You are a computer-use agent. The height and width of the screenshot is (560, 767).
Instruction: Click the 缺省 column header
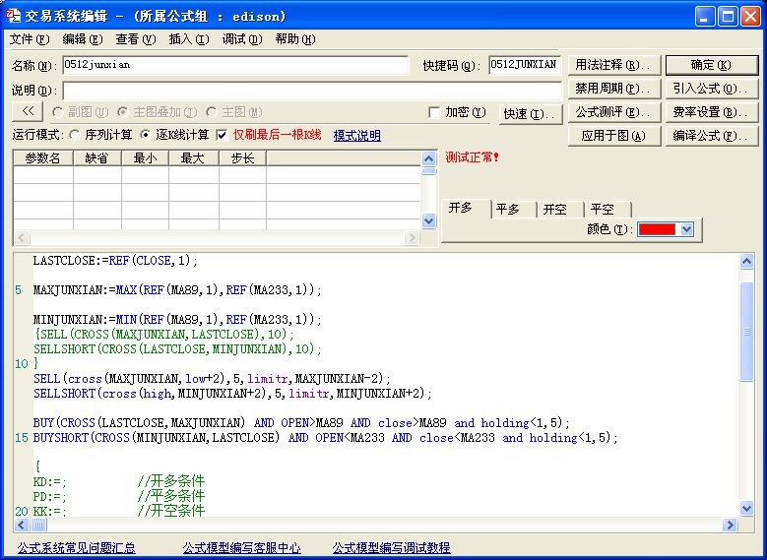coord(96,158)
